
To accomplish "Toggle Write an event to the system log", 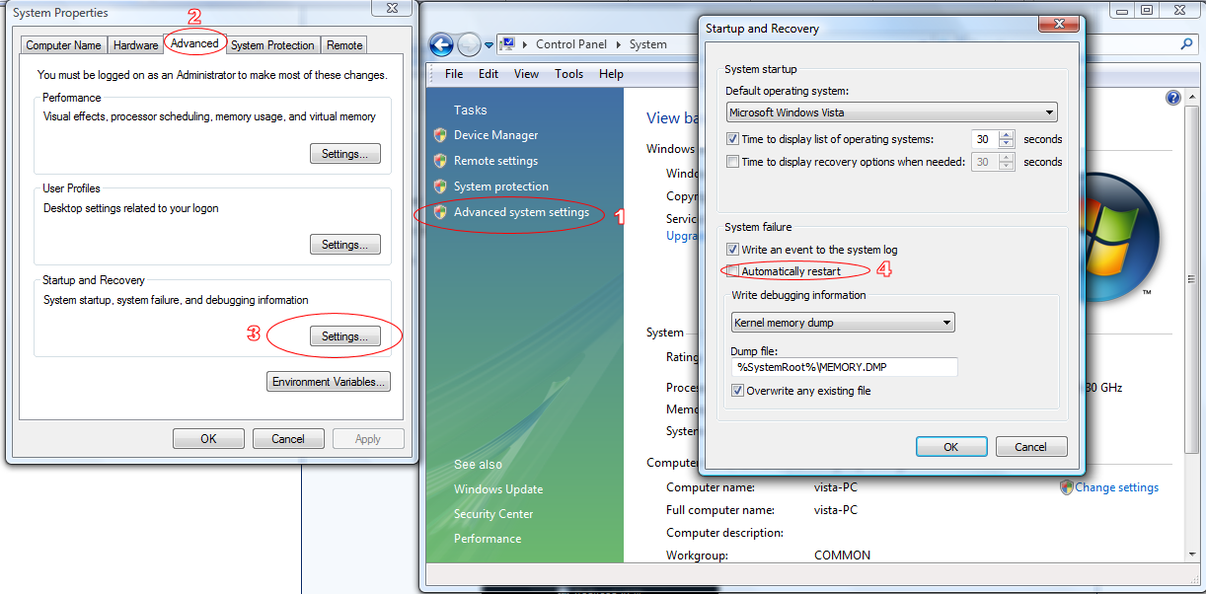I will click(x=732, y=250).
